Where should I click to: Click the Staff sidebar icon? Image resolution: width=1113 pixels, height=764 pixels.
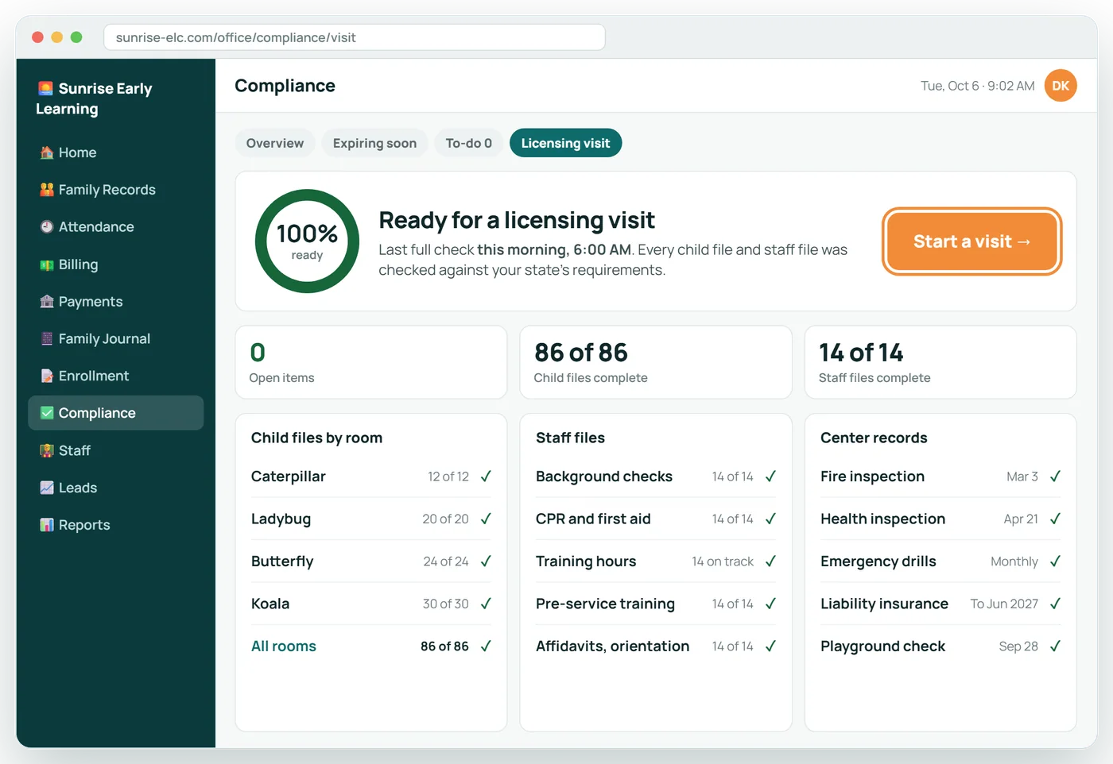tap(47, 450)
